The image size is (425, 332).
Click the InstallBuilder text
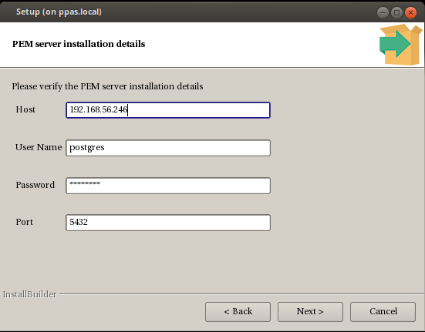click(30, 294)
